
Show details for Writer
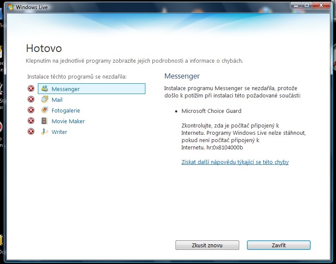59,132
